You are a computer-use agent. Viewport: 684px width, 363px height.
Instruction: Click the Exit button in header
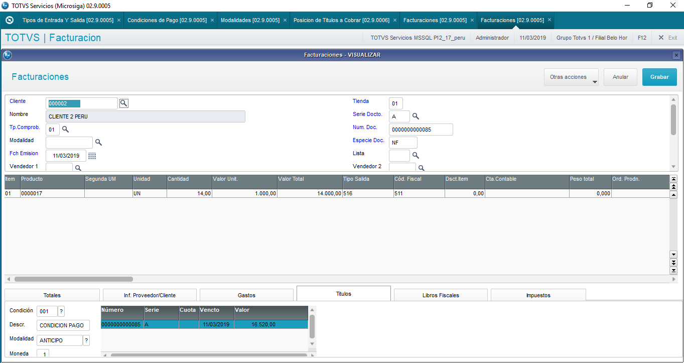click(668, 38)
